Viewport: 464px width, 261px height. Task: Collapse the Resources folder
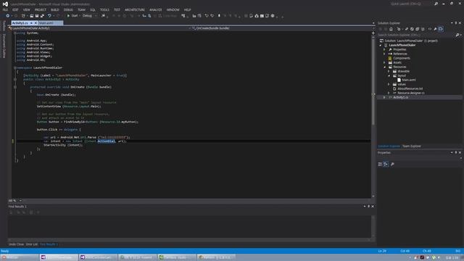(385, 67)
